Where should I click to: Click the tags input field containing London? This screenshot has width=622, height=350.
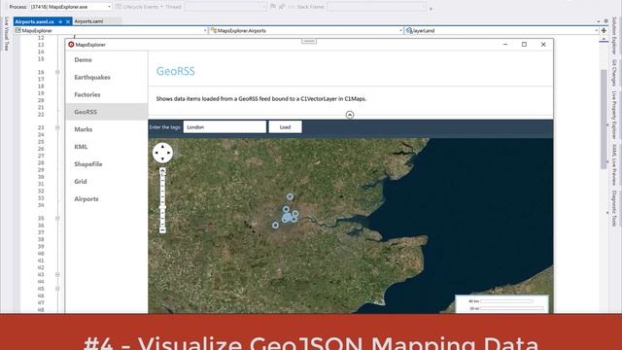pyautogui.click(x=225, y=127)
